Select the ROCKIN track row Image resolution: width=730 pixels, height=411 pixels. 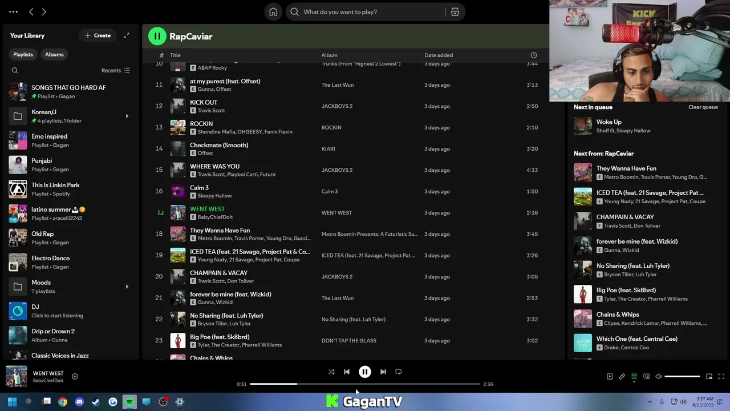tap(354, 127)
